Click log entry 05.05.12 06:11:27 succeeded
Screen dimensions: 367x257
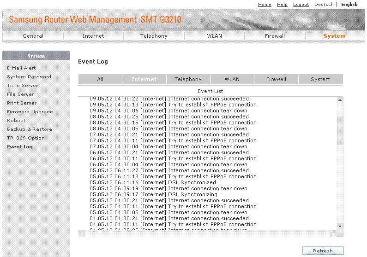[169, 170]
